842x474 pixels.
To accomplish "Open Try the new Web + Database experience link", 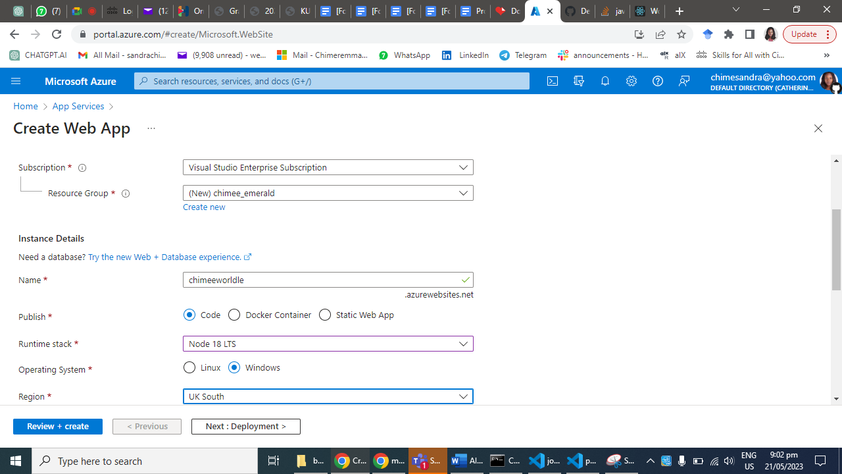I will [170, 257].
